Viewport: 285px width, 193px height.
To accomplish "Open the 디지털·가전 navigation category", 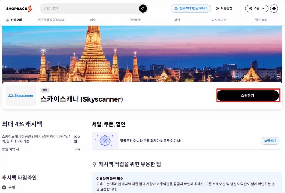I will [x=219, y=20].
